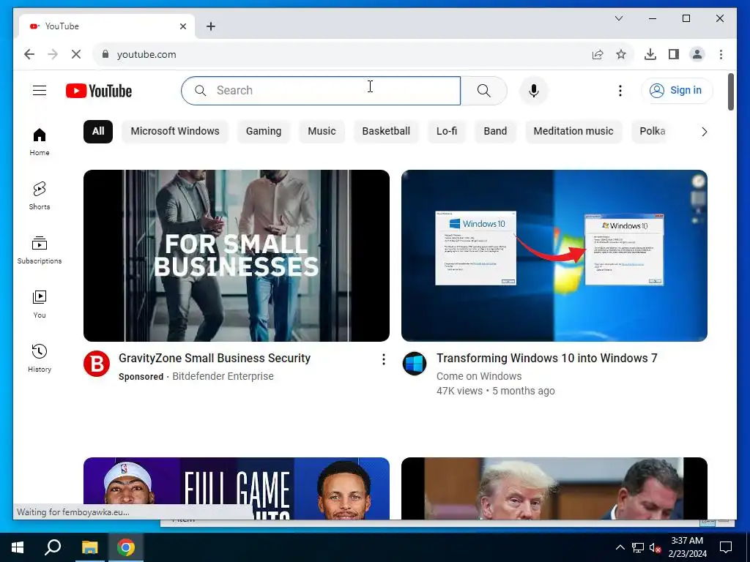The image size is (750, 562).
Task: Open options for GravityZone ad
Action: pos(384,359)
